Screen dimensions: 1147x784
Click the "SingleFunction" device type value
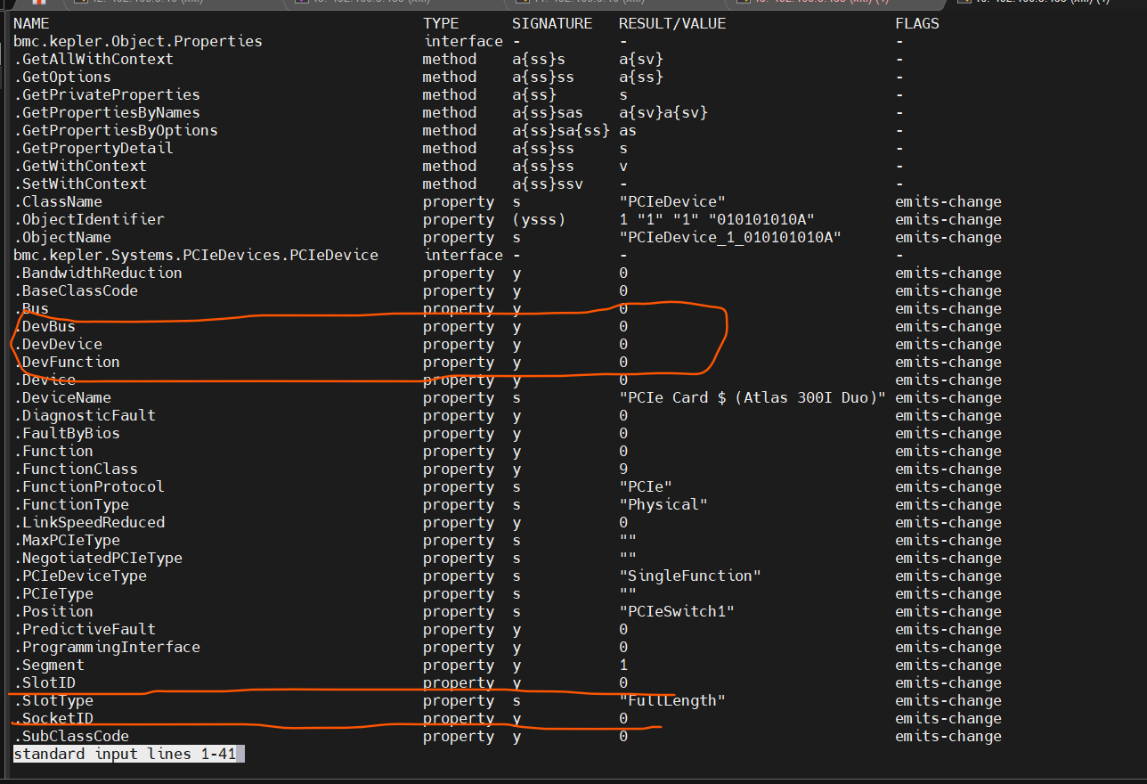tap(690, 576)
